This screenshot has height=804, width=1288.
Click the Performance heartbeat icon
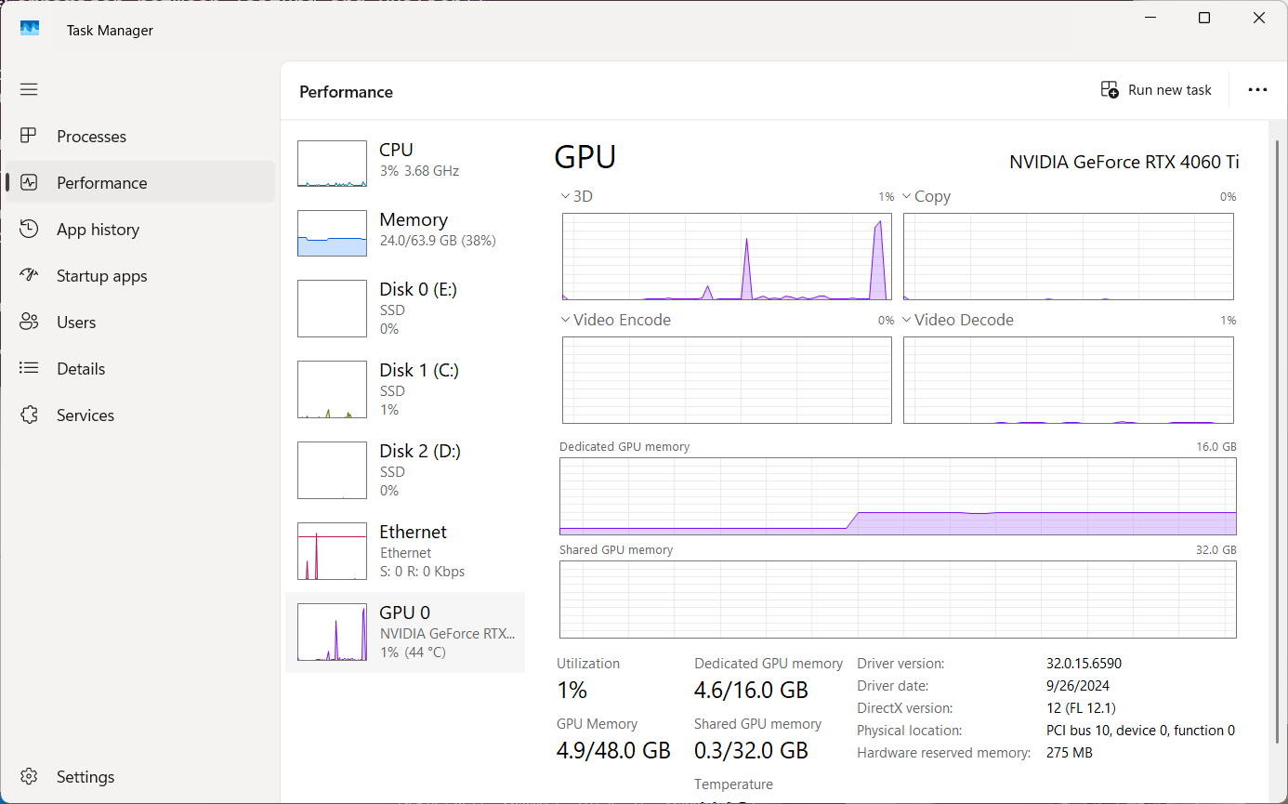pos(29,182)
